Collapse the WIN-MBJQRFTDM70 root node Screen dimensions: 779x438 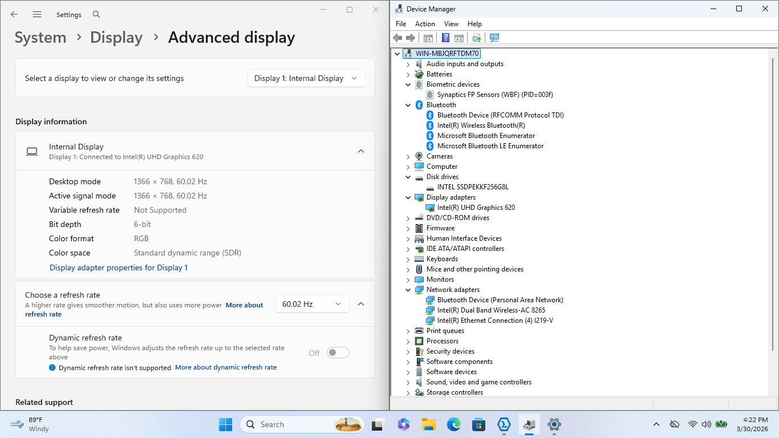[397, 54]
